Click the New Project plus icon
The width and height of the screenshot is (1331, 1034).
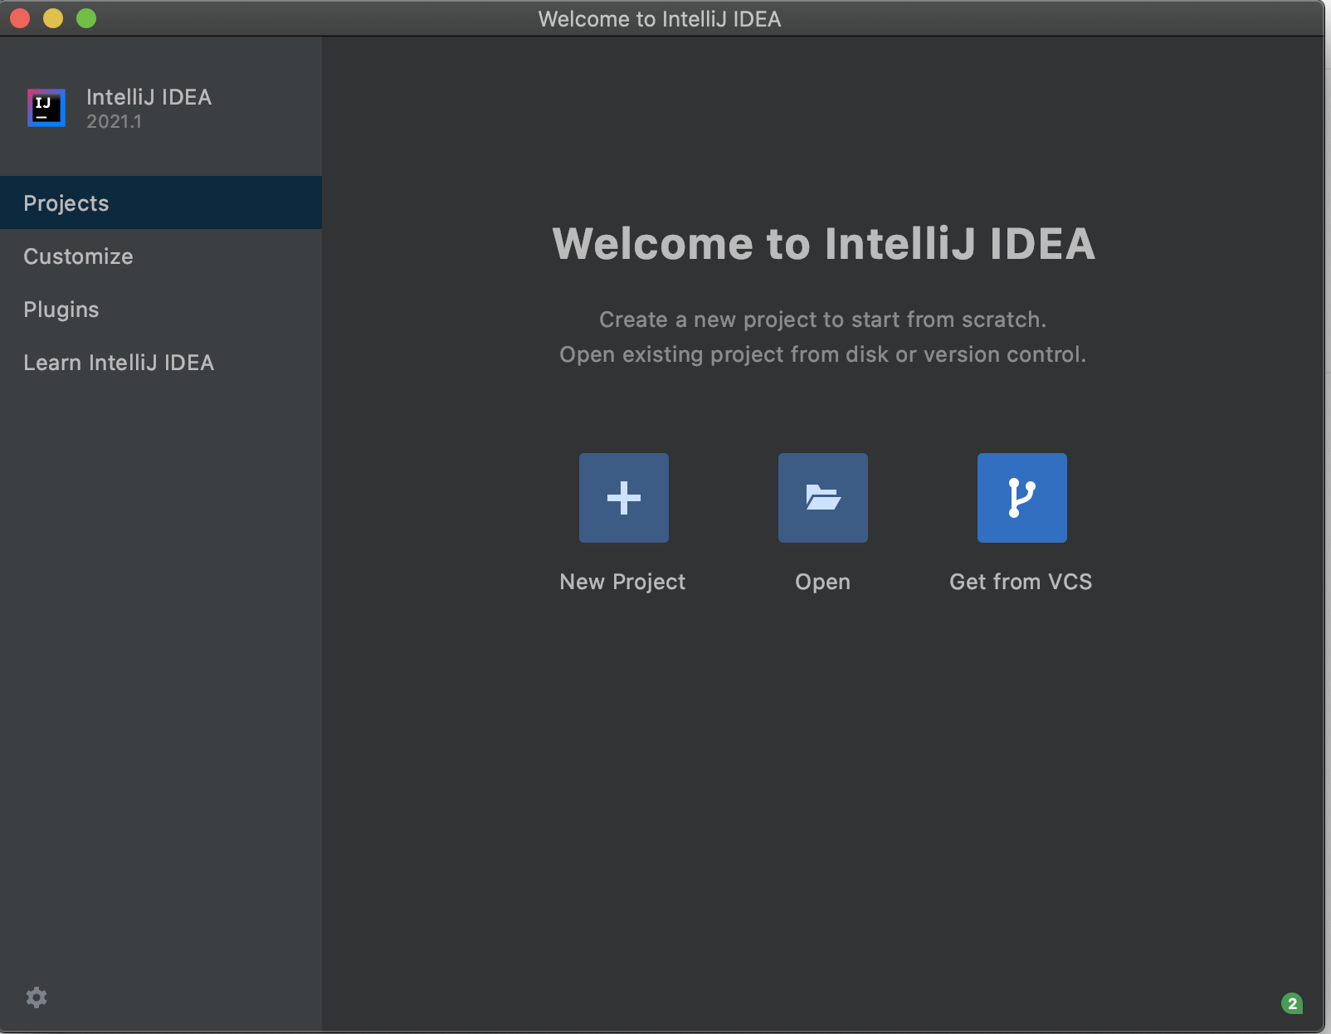(x=624, y=498)
